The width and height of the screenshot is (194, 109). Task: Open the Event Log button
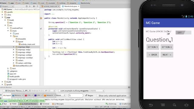click(111, 104)
